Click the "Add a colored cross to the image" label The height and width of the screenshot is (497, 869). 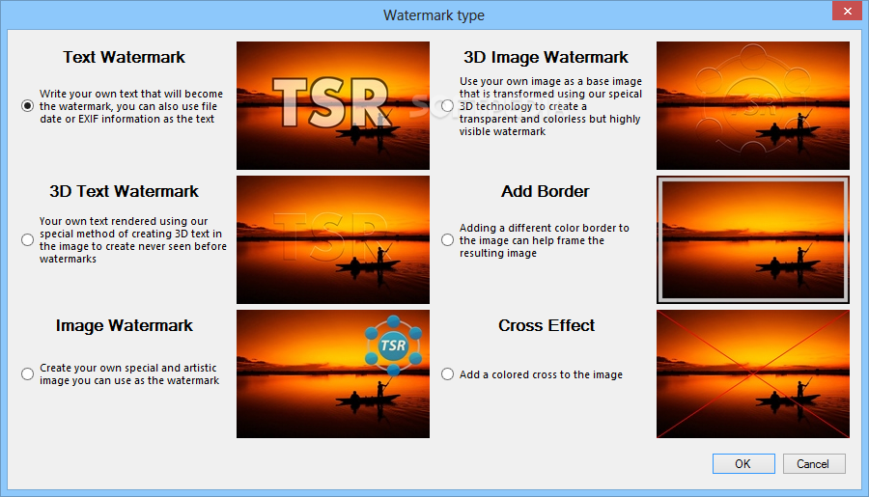(x=541, y=374)
